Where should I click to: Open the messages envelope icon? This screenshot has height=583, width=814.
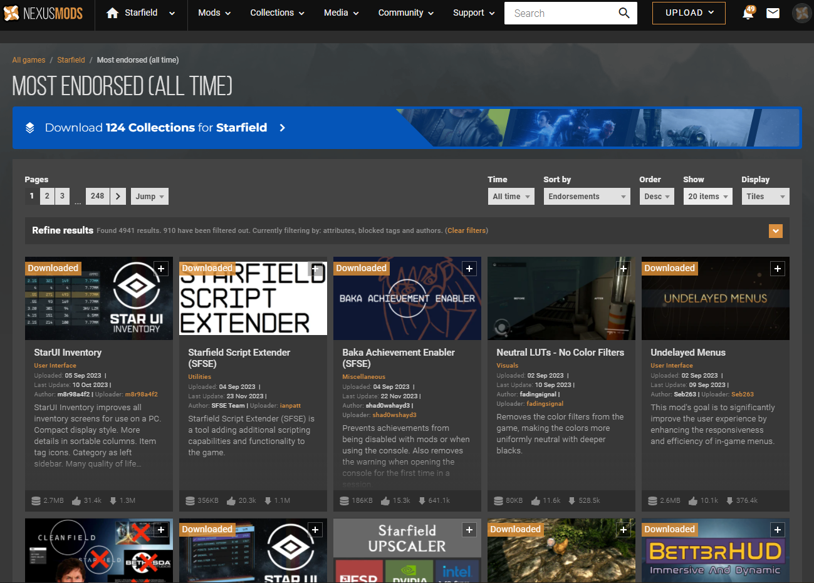pos(773,13)
